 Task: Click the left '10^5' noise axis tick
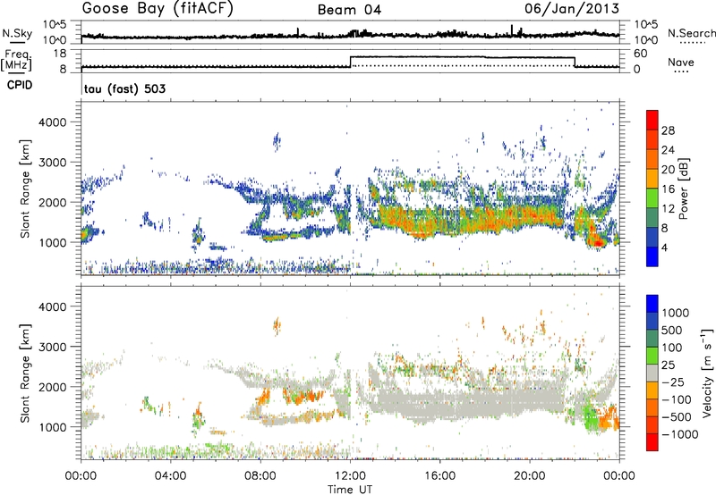(55, 25)
